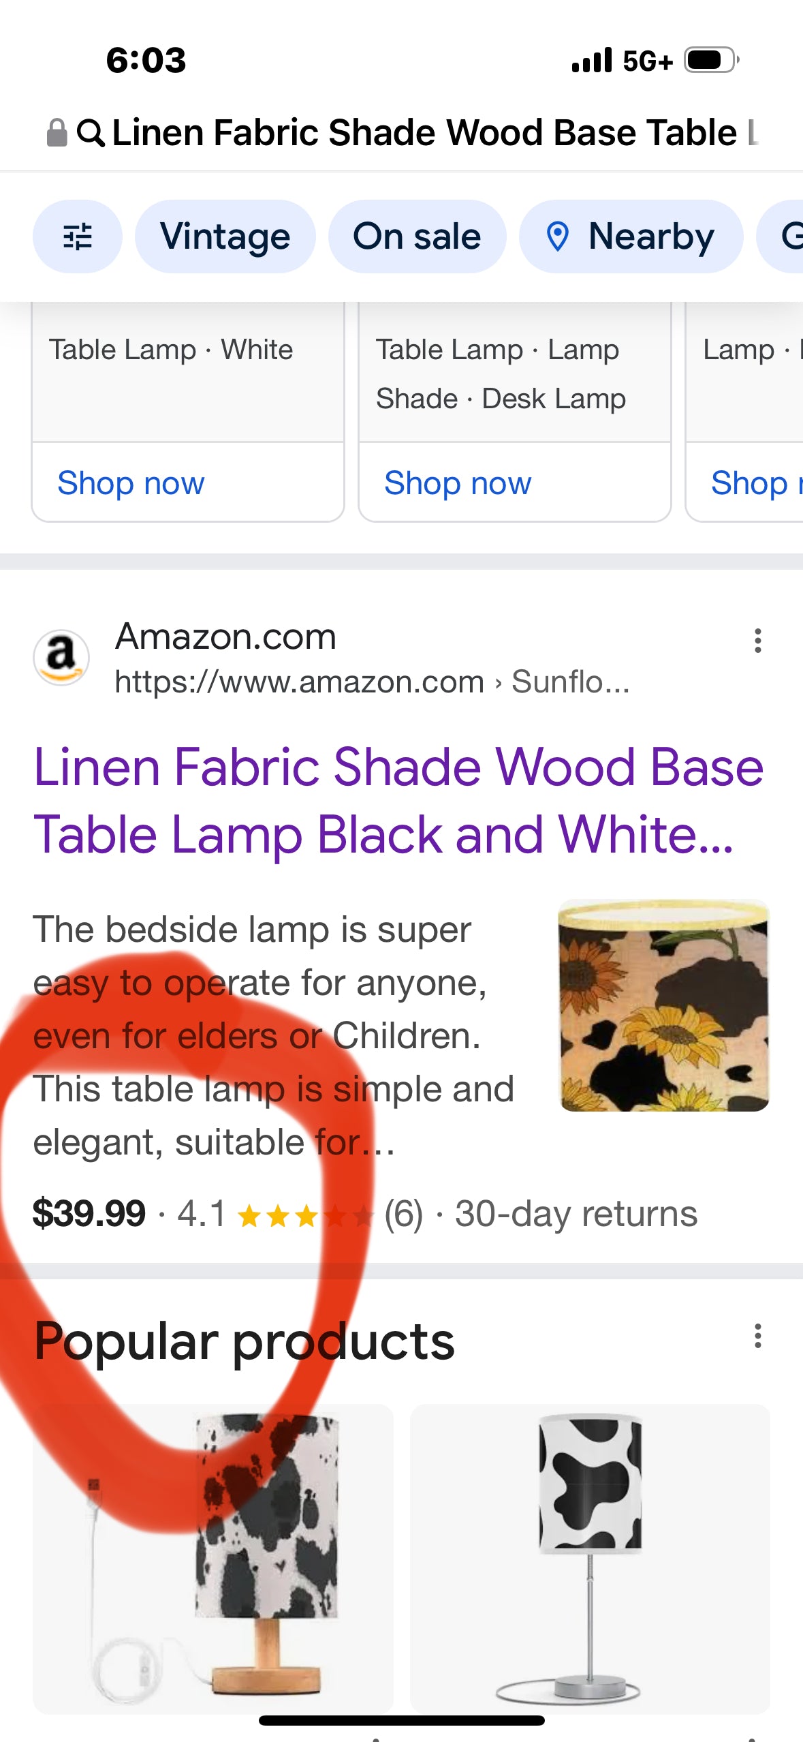
Task: Open the search filters icon chip
Action: point(77,236)
